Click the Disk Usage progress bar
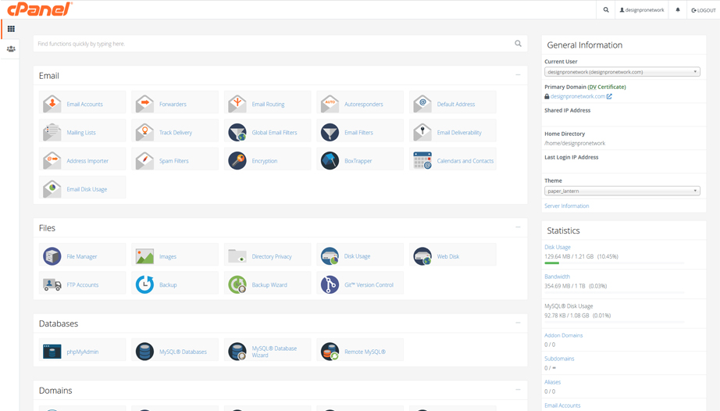This screenshot has height=411, width=720. coord(614,263)
